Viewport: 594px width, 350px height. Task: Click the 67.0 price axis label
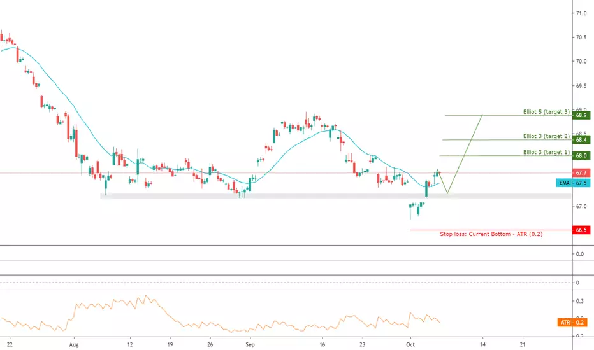[581, 206]
